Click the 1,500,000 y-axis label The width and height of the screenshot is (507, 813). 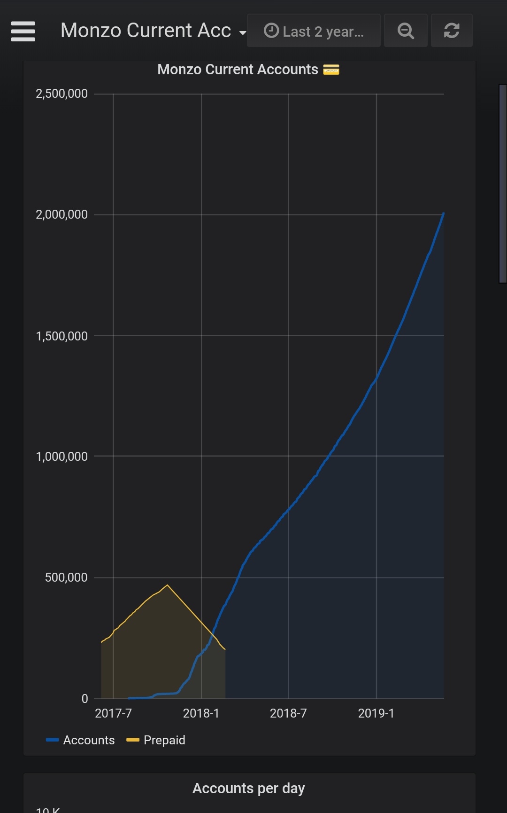coord(61,336)
